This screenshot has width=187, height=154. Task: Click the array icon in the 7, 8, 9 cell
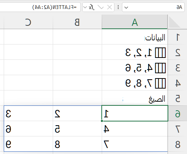click(160, 83)
